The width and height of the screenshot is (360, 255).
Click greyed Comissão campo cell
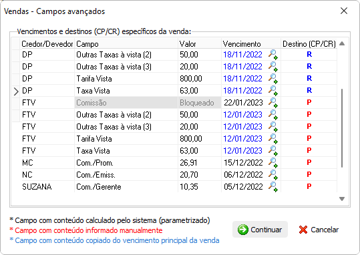tap(126, 103)
